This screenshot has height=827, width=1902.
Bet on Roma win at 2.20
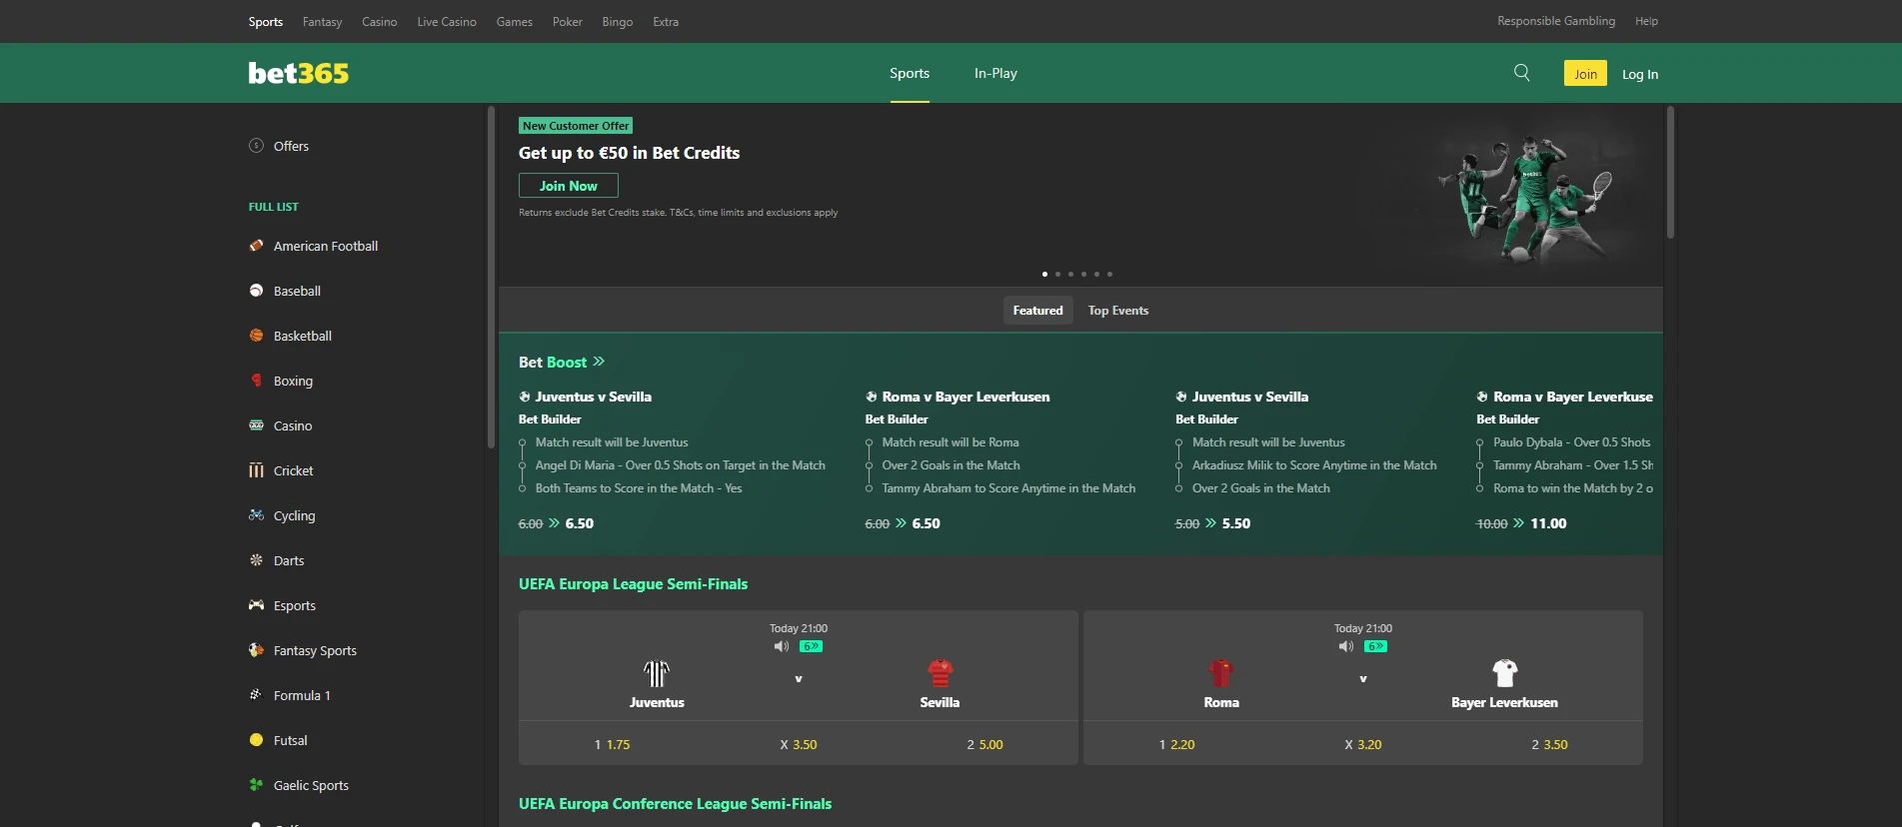pyautogui.click(x=1176, y=744)
